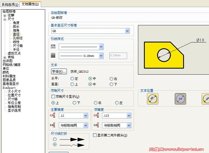This screenshot has height=153, width=209.
Task: Open the 0.18mm line thickness dropdown
Action: point(101,56)
